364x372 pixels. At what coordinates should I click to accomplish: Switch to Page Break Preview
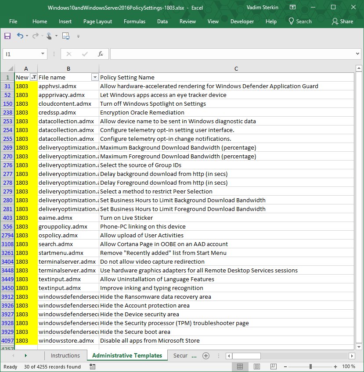273,367
